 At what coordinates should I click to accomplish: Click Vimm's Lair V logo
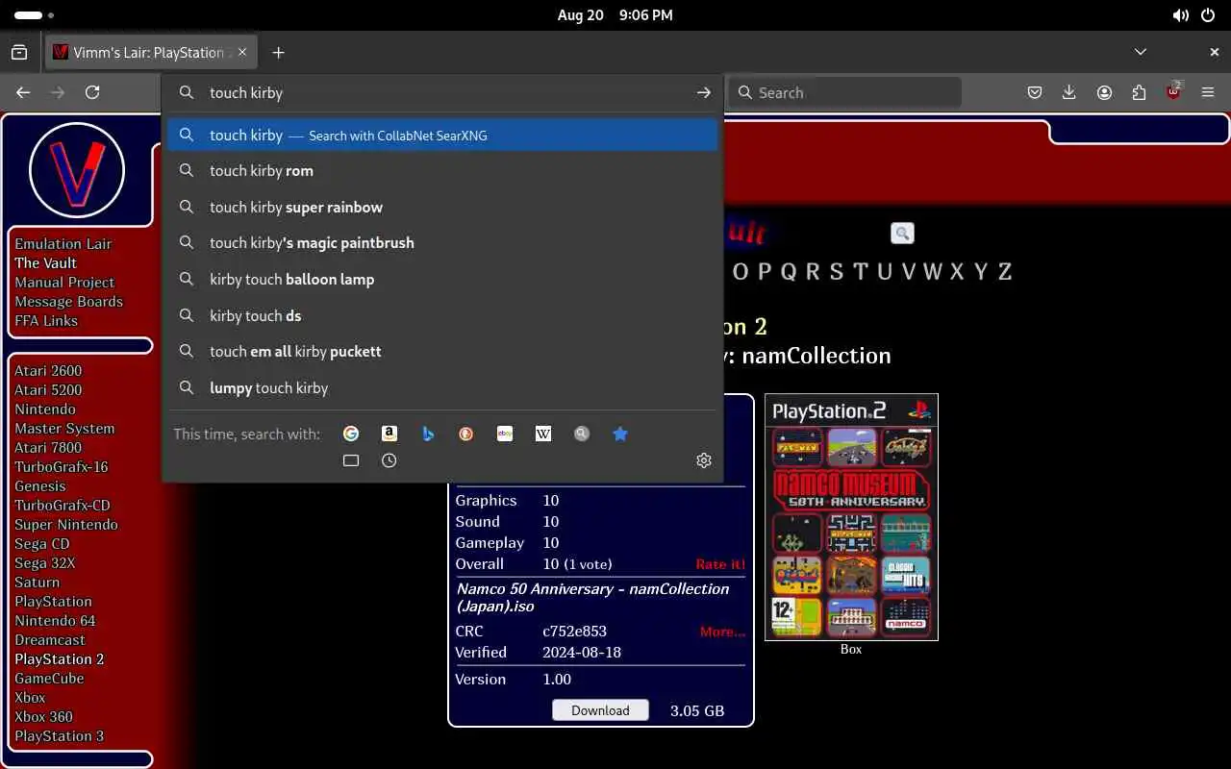77,170
